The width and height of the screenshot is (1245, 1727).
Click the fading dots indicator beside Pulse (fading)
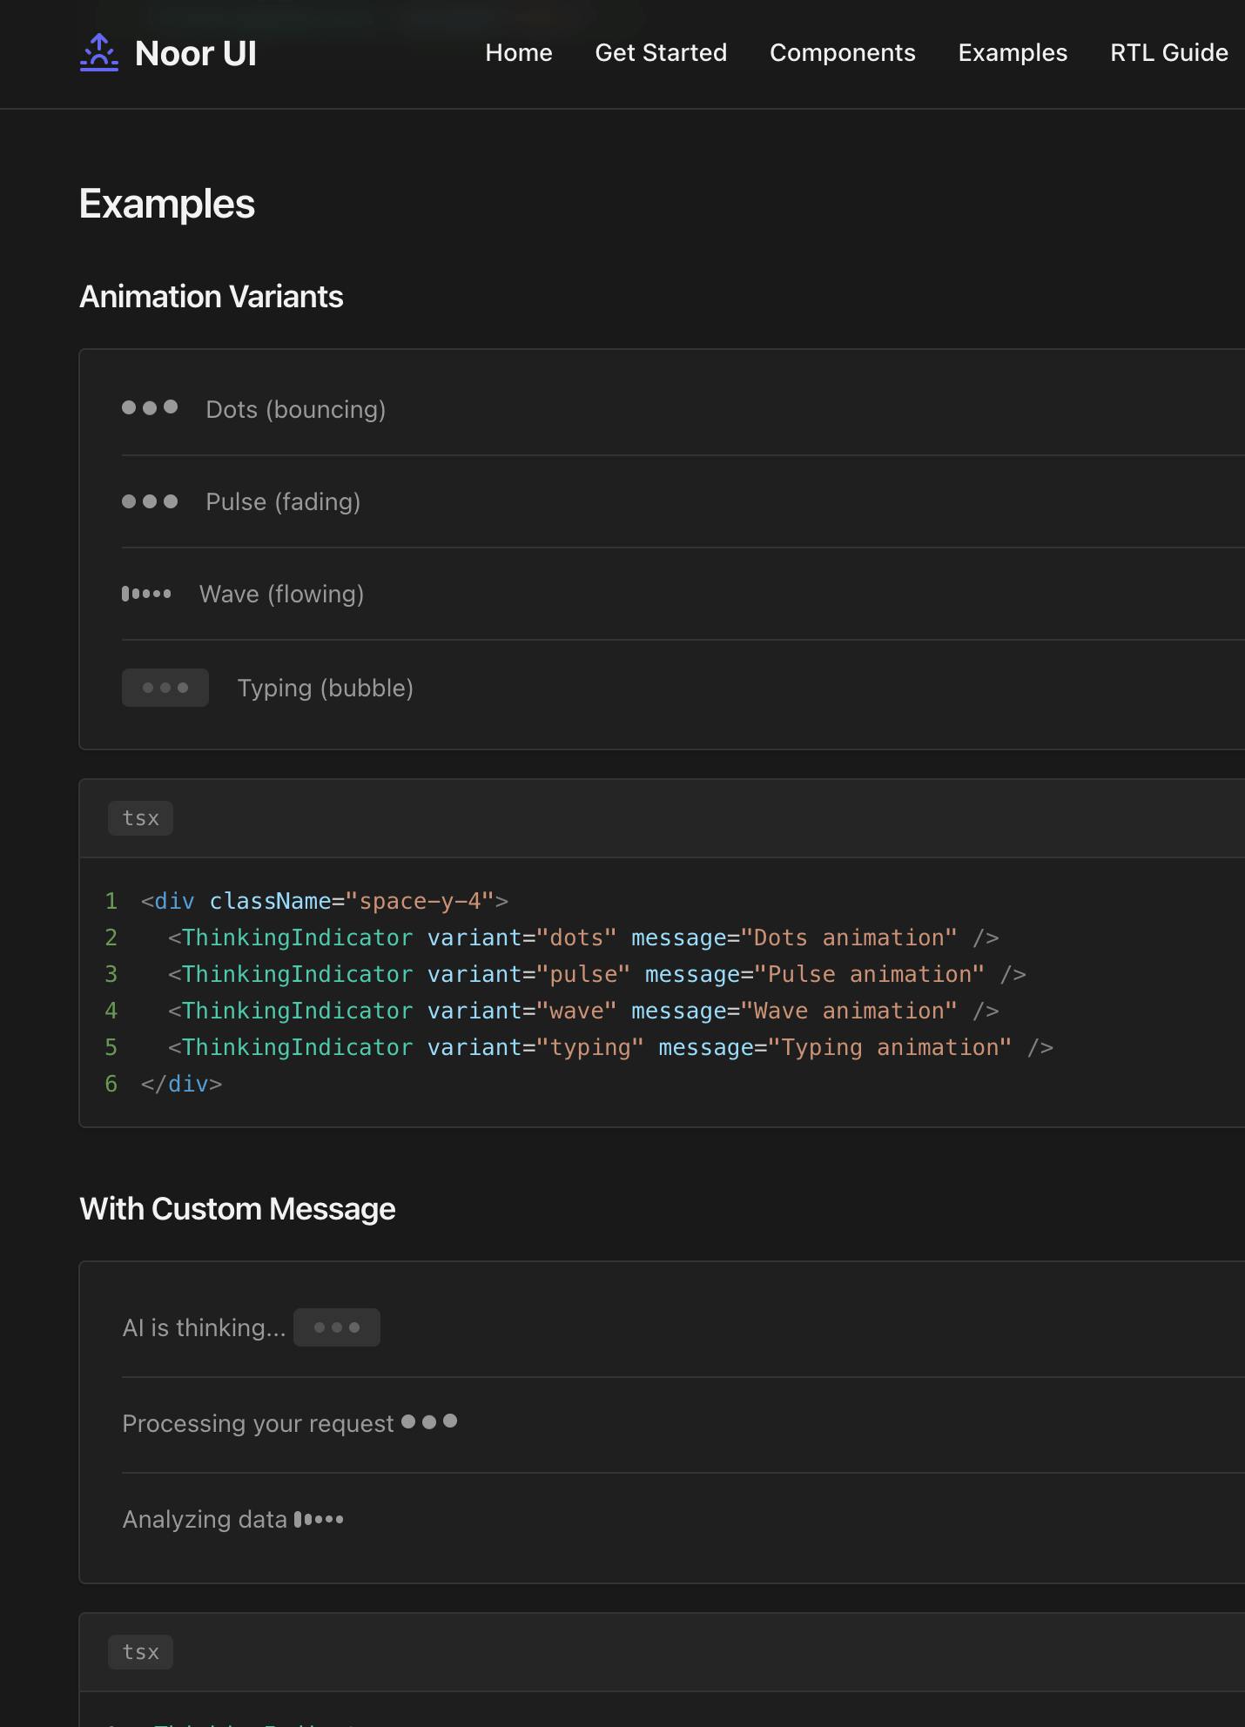pos(150,501)
